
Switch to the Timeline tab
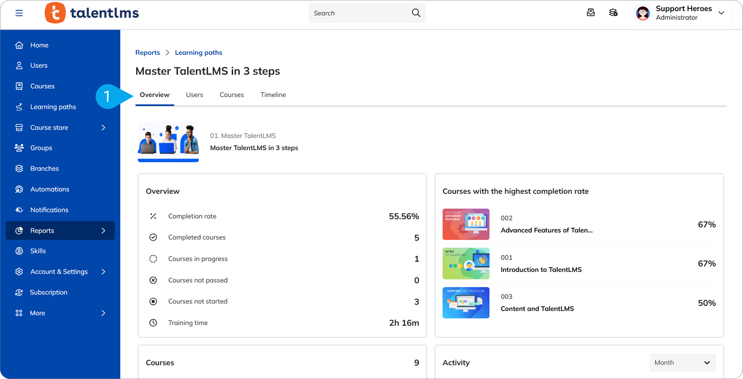[273, 95]
